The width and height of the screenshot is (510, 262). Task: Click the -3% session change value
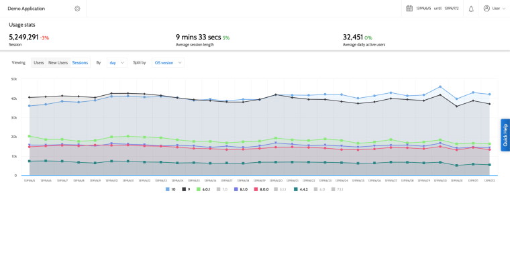click(x=44, y=38)
